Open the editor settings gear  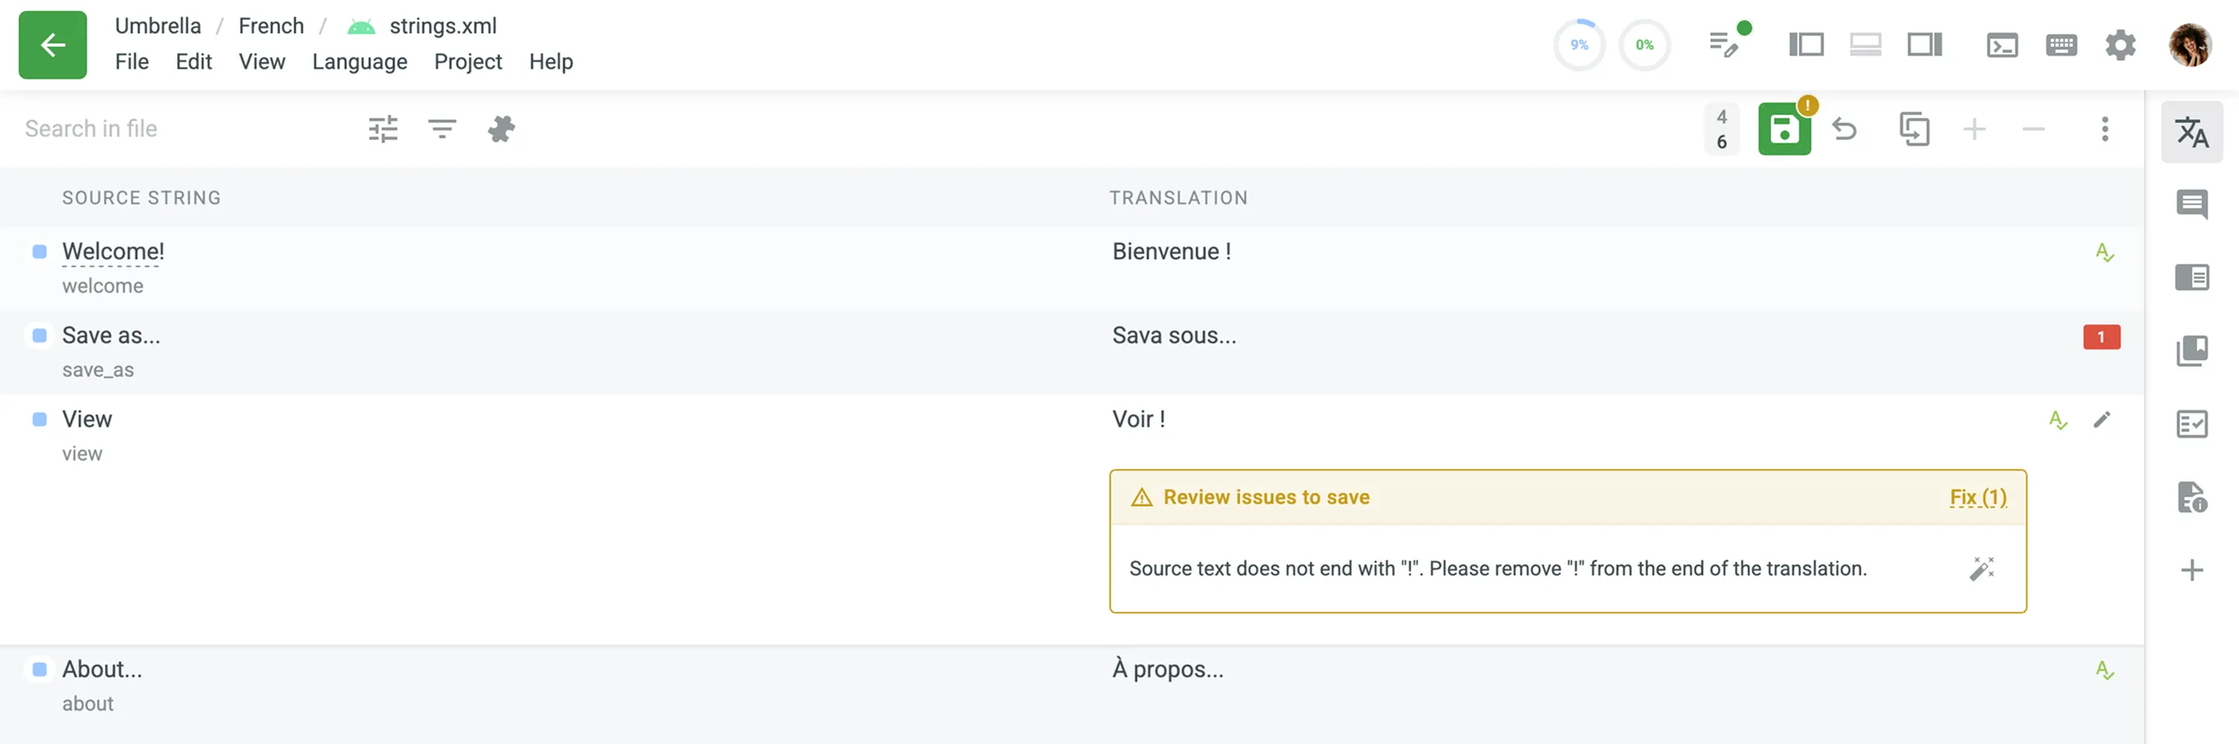[2120, 44]
